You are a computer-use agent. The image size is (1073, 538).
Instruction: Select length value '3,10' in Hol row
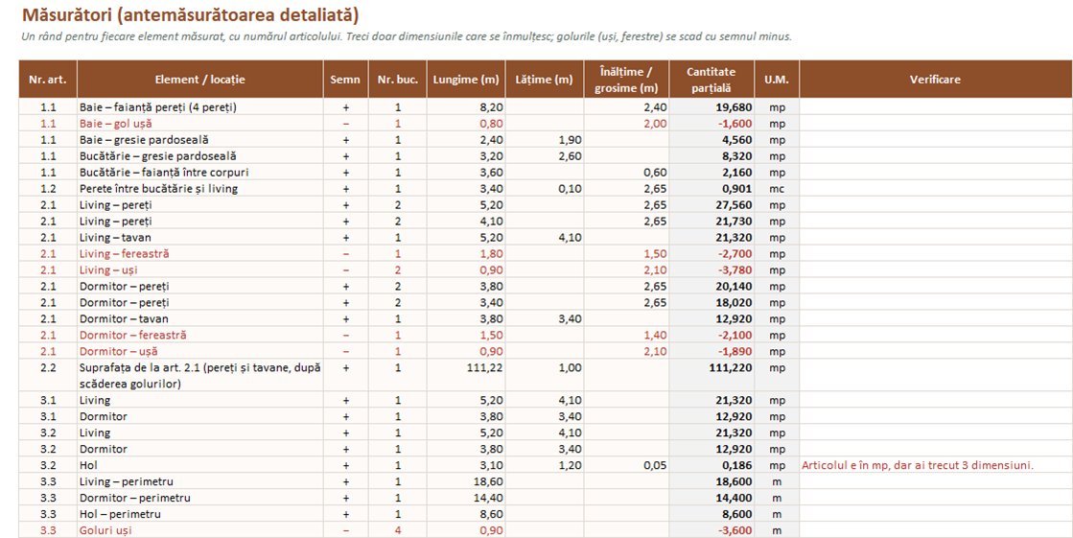click(466, 465)
